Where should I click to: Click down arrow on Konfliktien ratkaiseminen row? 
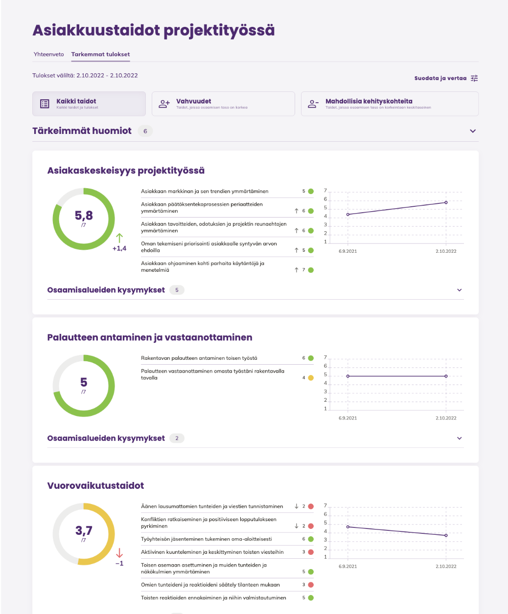tap(297, 526)
